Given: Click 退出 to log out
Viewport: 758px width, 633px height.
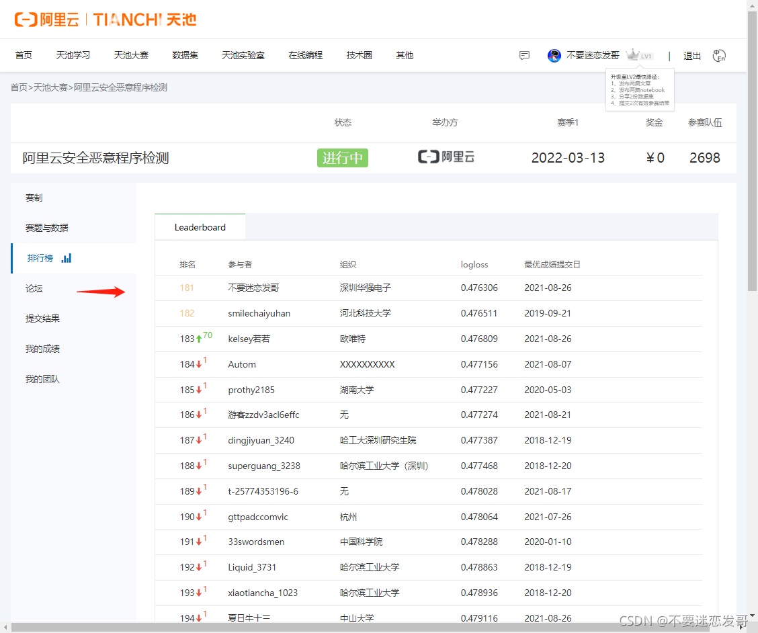Looking at the screenshot, I should click(692, 56).
